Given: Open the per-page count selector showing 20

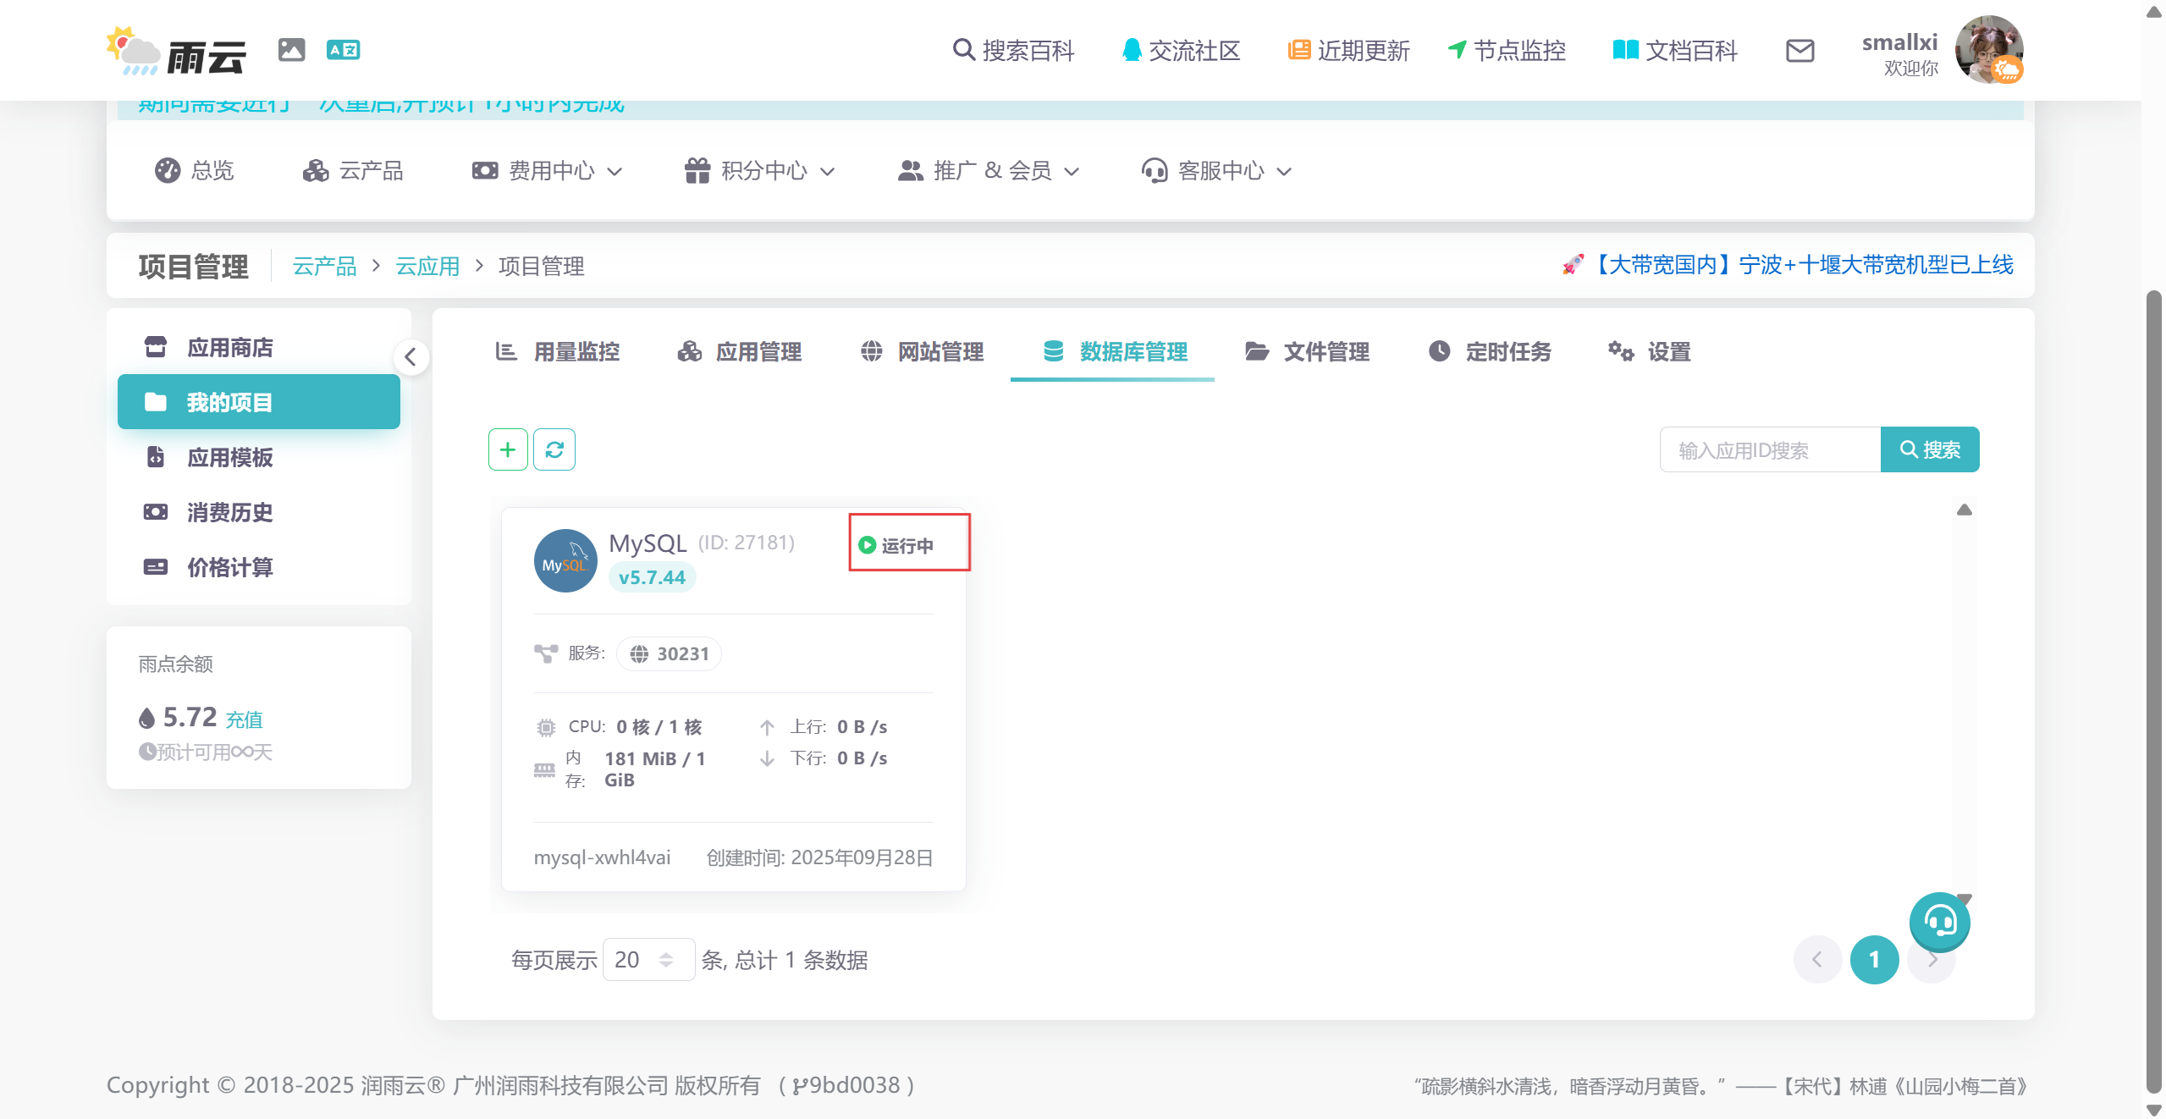Looking at the screenshot, I should (x=648, y=960).
